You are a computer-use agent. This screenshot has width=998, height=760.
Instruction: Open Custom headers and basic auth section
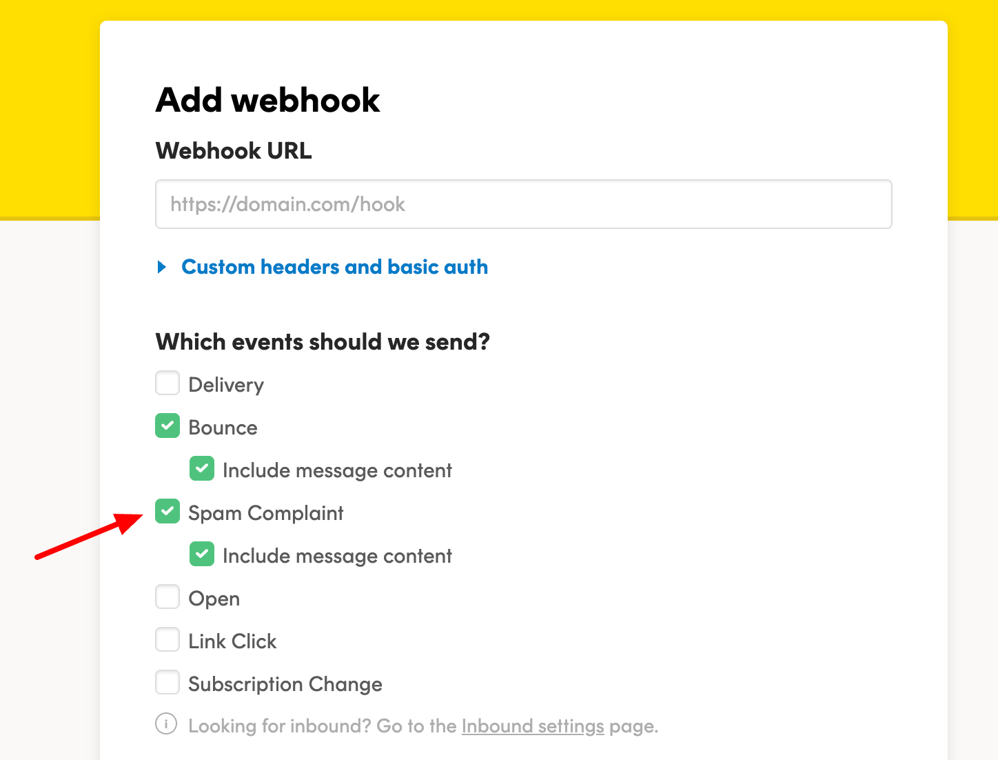pyautogui.click(x=334, y=267)
